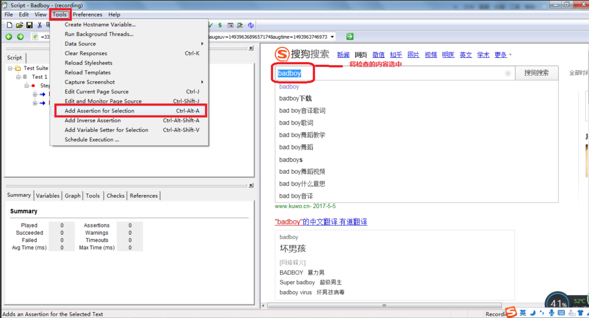589x318 pixels.
Task: Choose Add Variable Setter for Selection
Action: coord(129,130)
